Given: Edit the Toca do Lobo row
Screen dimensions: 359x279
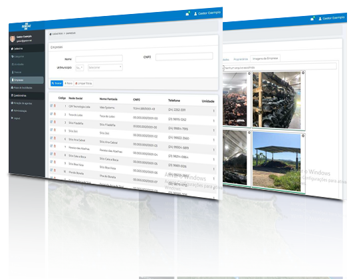Looking at the screenshot, I should 51,114.
